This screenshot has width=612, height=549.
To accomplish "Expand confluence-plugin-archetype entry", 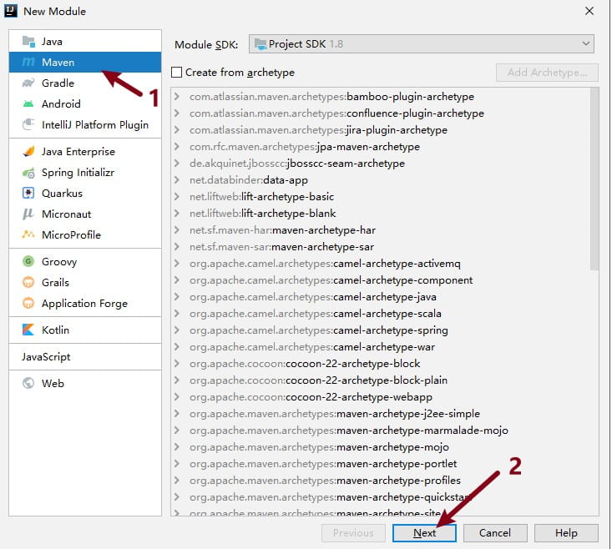I will [177, 113].
